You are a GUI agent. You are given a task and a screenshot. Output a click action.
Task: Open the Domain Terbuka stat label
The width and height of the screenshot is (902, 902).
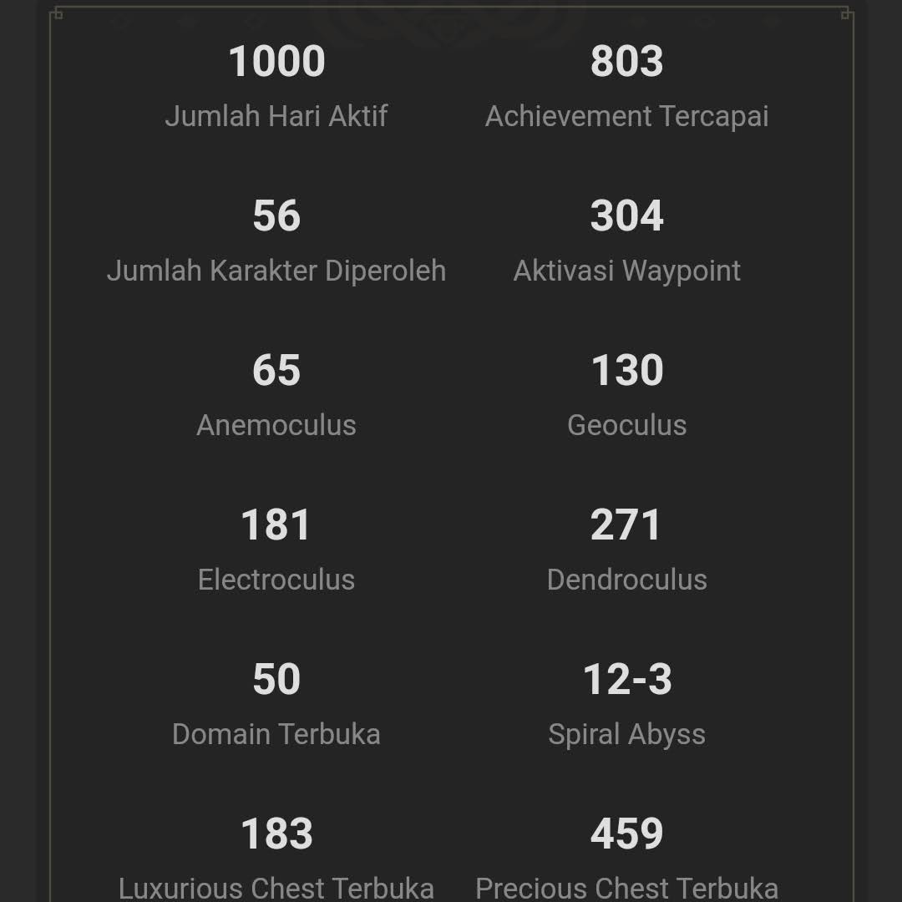276,734
